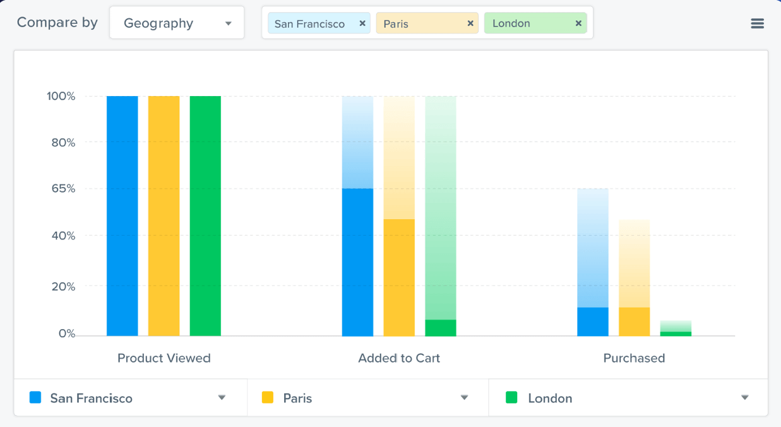Image resolution: width=781 pixels, height=427 pixels.
Task: Click the green London legend swatch
Action: (x=511, y=397)
